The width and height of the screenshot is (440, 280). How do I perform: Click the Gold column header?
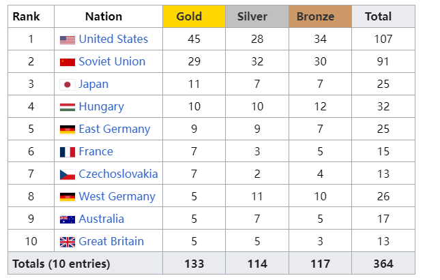(189, 16)
